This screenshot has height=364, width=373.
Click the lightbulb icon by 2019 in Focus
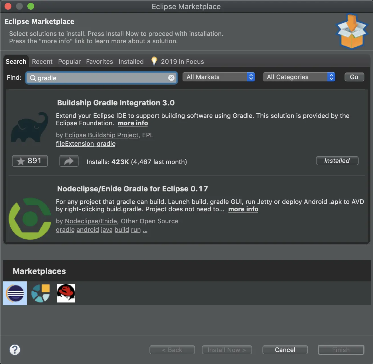pyautogui.click(x=154, y=61)
